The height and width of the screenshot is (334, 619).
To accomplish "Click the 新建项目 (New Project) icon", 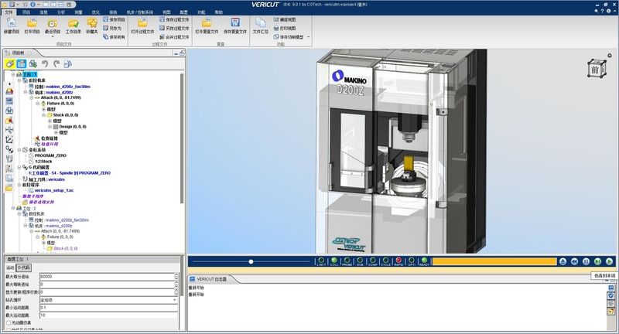I will tap(11, 23).
